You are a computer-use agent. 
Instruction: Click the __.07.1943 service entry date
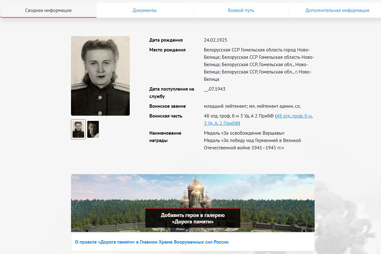[215, 89]
